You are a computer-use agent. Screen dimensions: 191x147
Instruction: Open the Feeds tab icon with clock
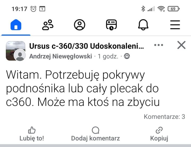point(111,25)
